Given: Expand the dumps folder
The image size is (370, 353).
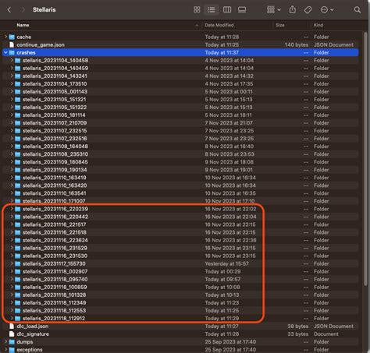Looking at the screenshot, I should [5, 341].
